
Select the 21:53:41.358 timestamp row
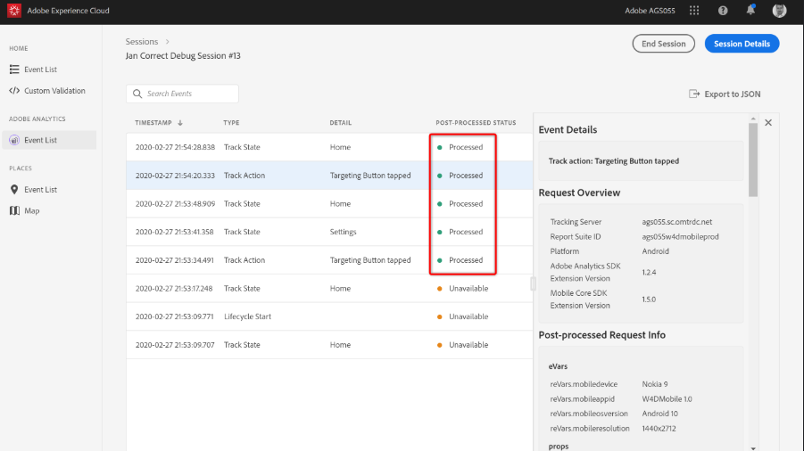[x=329, y=232]
